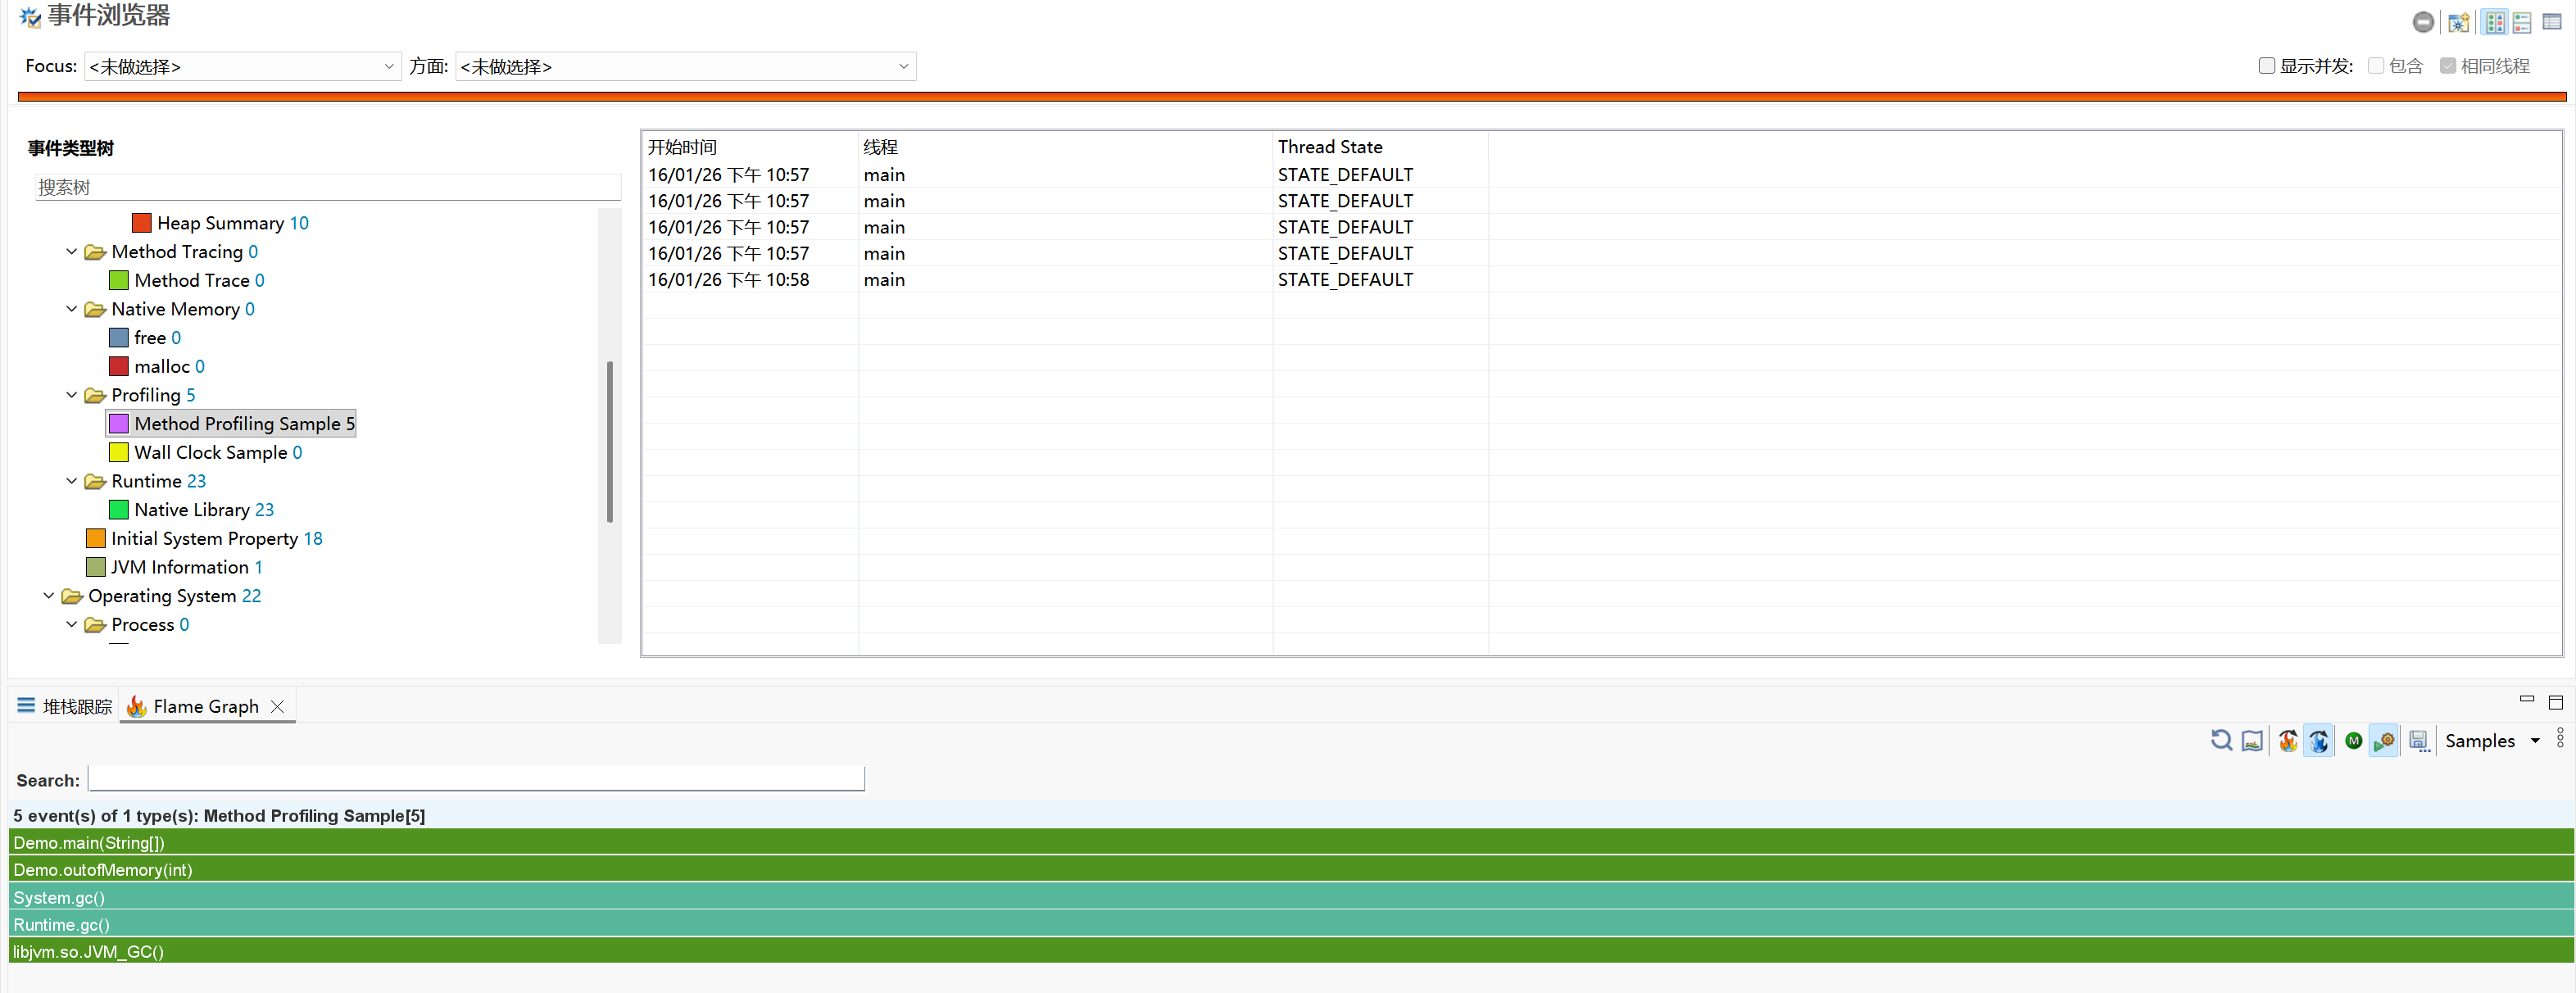Open the Samples dropdown arrow
The image size is (2576, 993).
click(x=2535, y=741)
